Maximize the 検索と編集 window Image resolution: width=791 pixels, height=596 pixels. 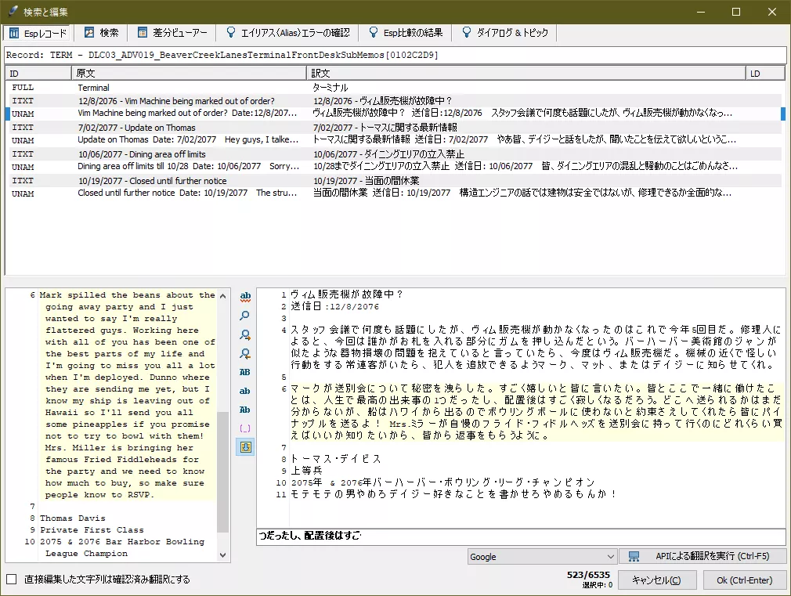coord(736,12)
